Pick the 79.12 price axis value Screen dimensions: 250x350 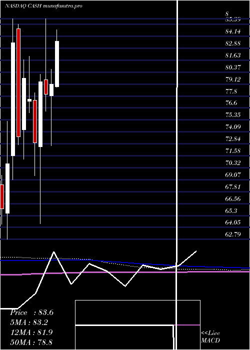coord(233,79)
